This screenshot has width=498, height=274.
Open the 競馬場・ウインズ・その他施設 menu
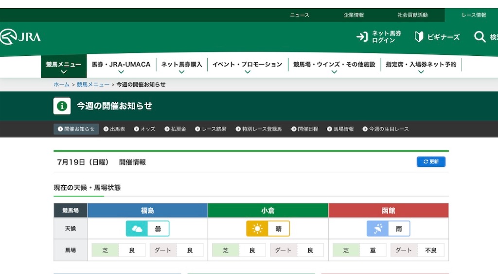[x=334, y=64]
